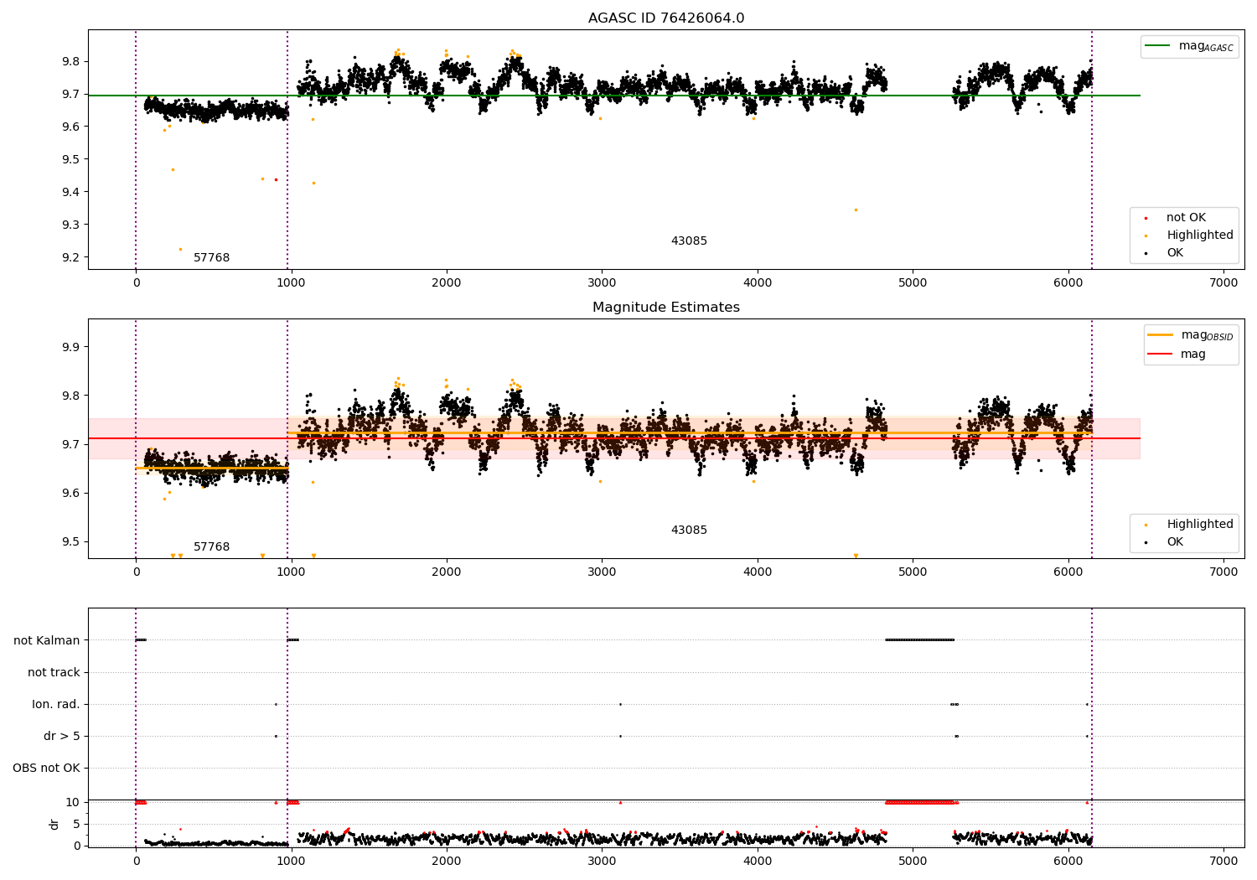This screenshot has height=880, width=1257.
Task: Click the black dot beside top plot 'OK' legend
Action: click(x=1146, y=254)
